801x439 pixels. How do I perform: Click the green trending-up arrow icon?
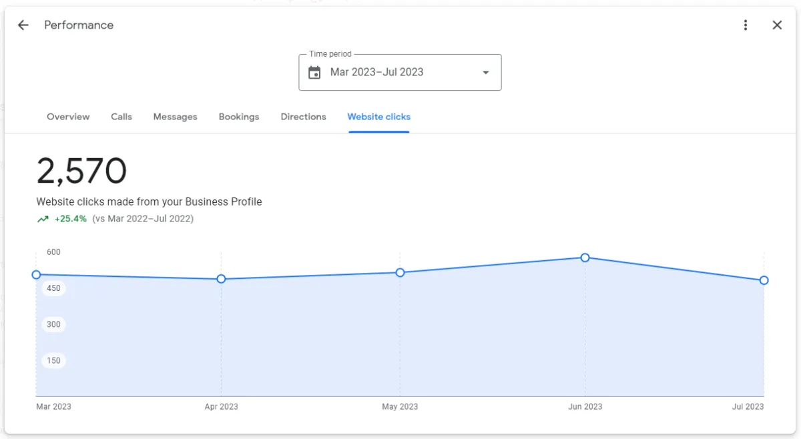coord(43,219)
